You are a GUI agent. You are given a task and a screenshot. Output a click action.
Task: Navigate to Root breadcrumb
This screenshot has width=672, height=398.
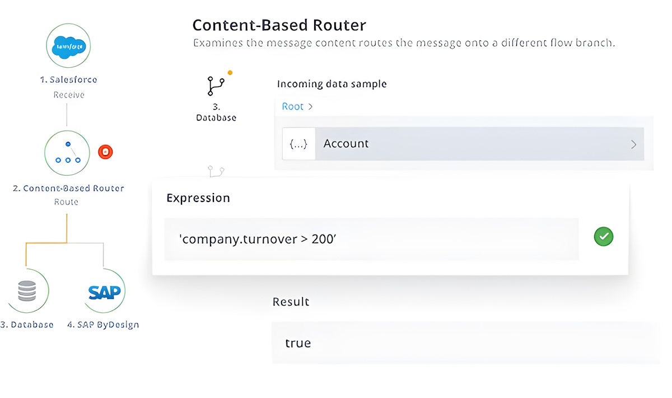292,106
